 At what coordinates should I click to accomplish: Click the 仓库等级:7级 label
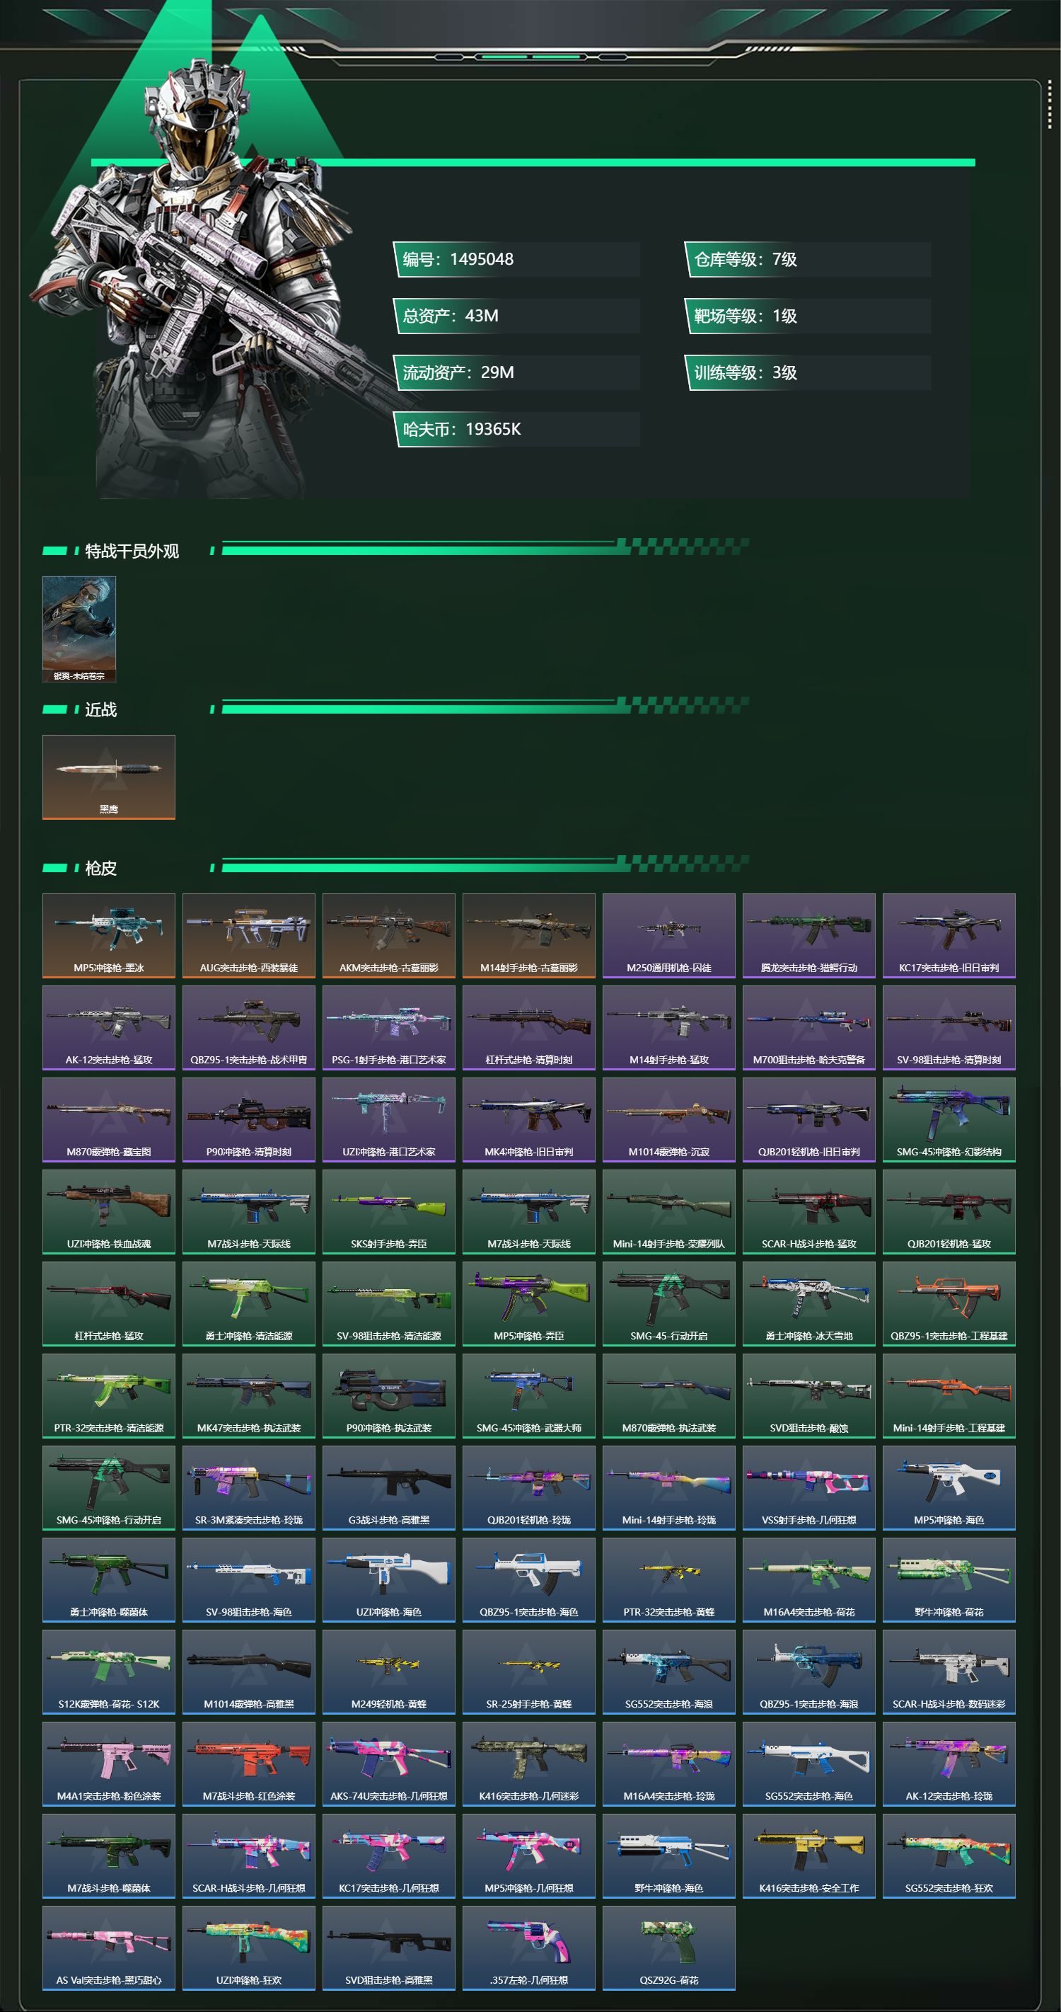[808, 259]
